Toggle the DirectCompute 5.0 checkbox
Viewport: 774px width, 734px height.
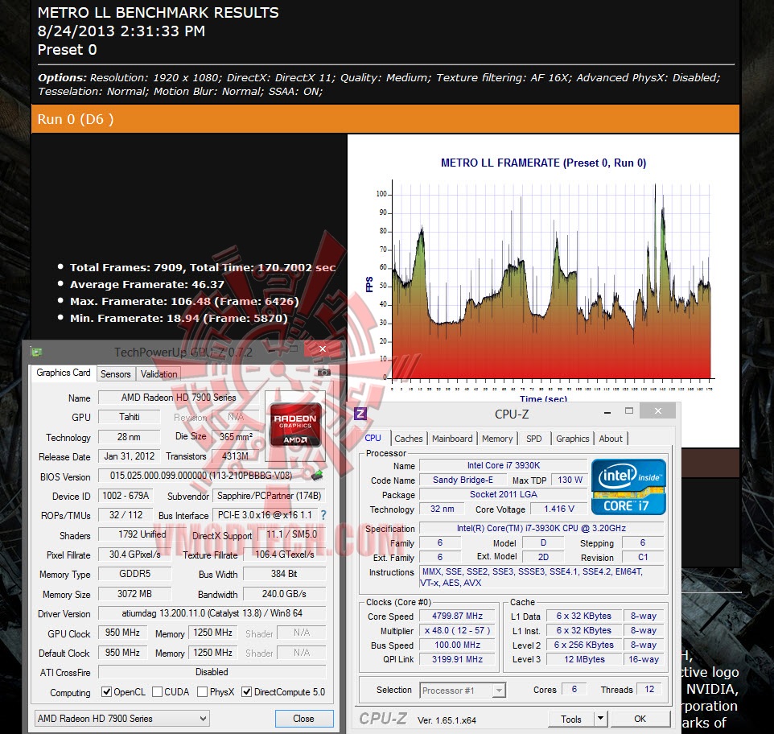[x=246, y=692]
